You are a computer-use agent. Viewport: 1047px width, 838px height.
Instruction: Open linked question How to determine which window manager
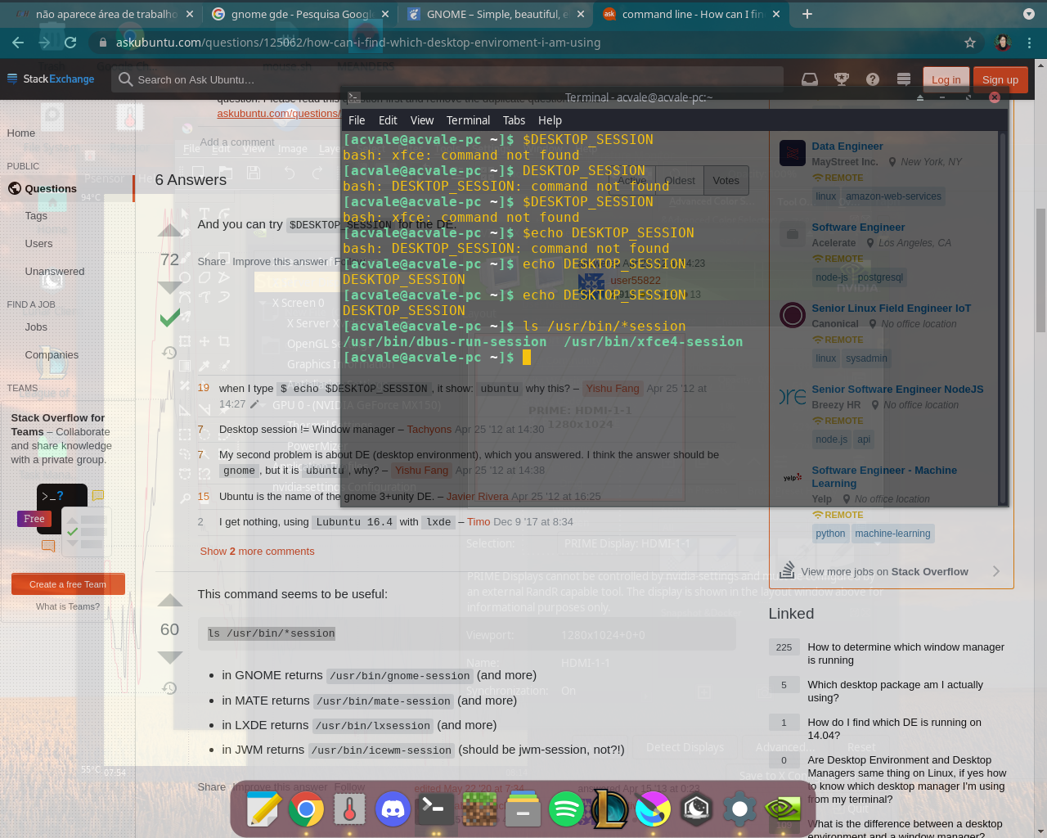click(x=905, y=653)
